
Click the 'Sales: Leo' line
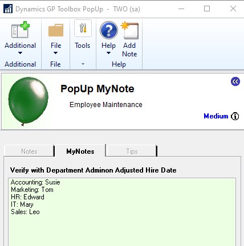click(25, 212)
